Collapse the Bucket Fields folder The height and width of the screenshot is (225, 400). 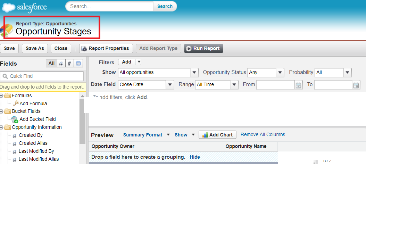[1, 111]
